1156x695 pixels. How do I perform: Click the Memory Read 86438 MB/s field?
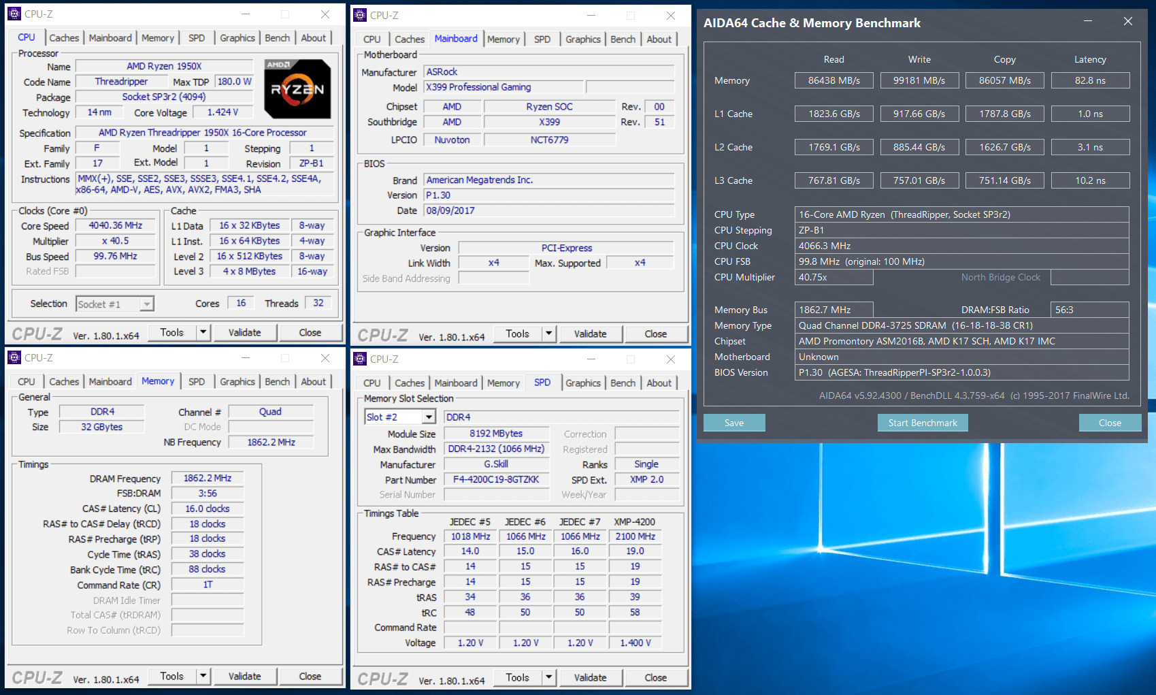click(x=834, y=80)
